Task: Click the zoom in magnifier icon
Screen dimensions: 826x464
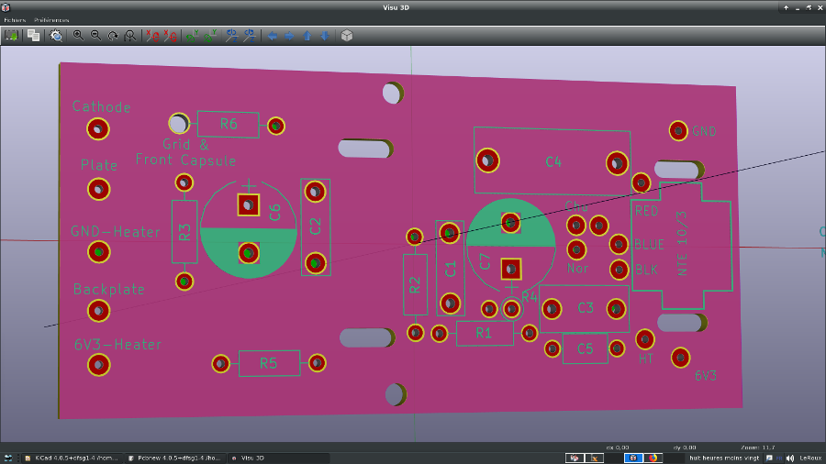Action: click(79, 36)
